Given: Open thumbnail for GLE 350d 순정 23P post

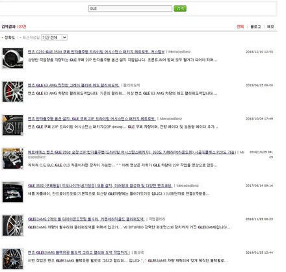Looking at the screenshot, I should point(13,158).
